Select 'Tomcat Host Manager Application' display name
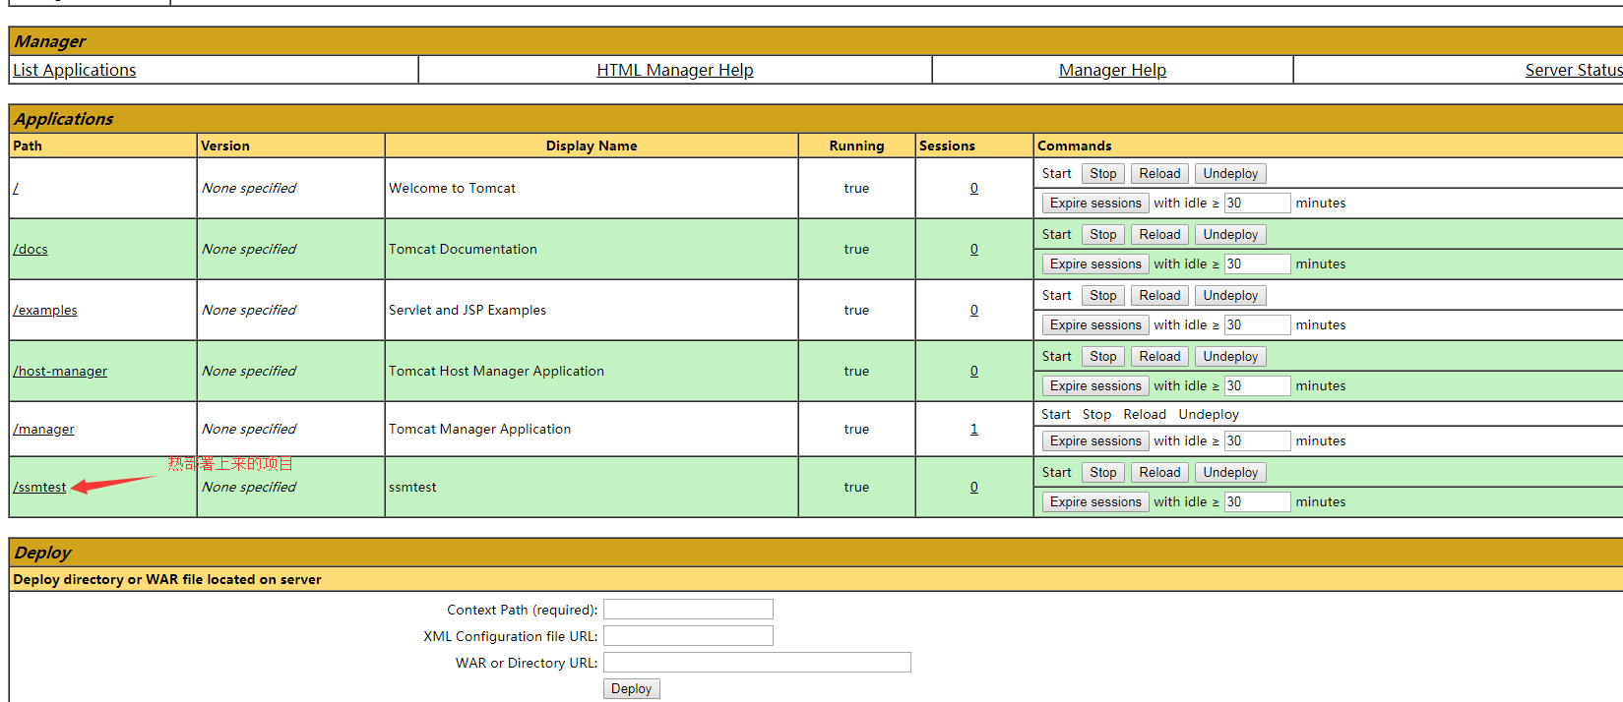Image resolution: width=1623 pixels, height=702 pixels. 496,371
